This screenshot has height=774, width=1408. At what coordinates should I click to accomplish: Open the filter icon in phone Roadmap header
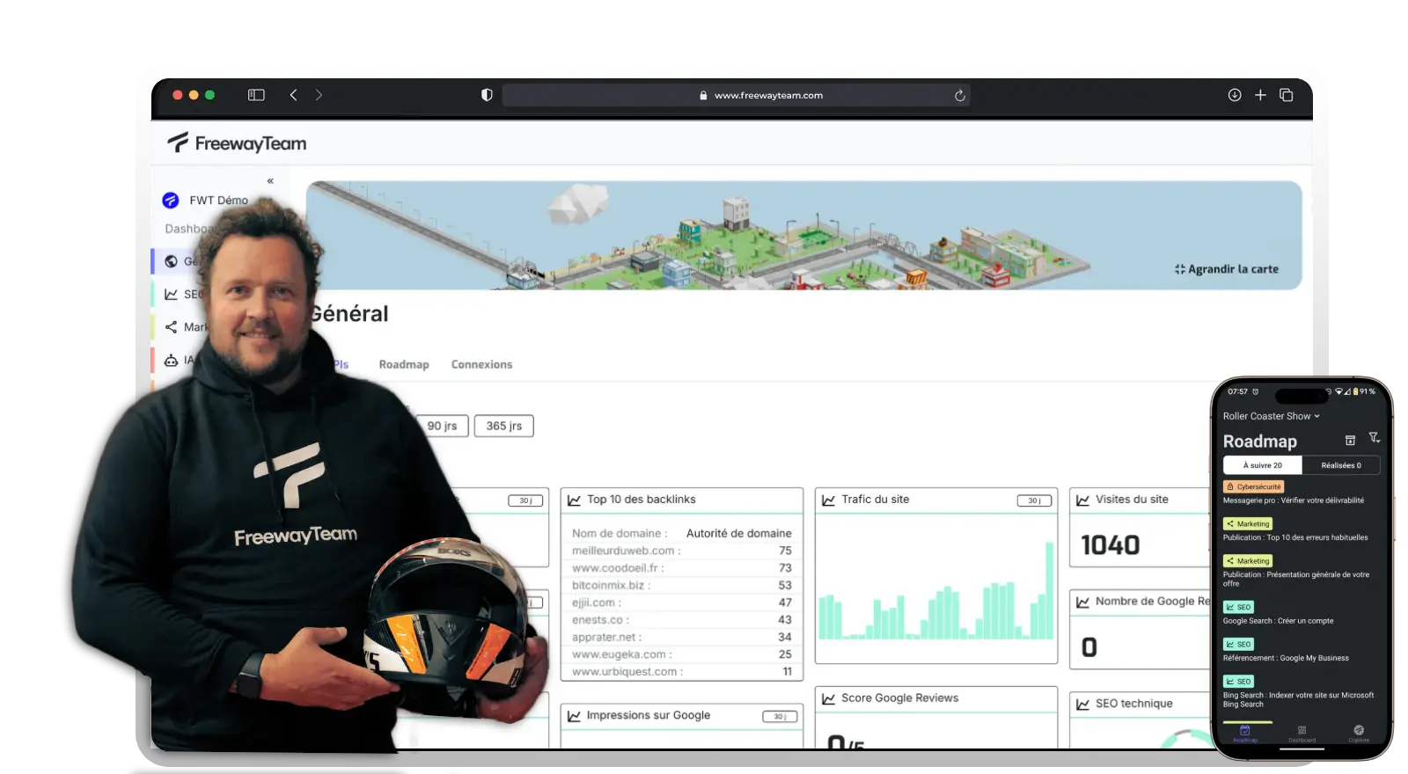(x=1374, y=438)
